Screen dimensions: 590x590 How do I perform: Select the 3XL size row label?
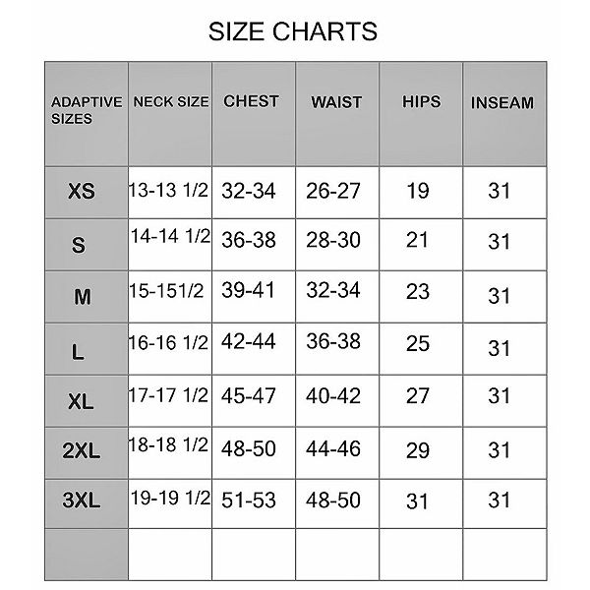pos(82,501)
